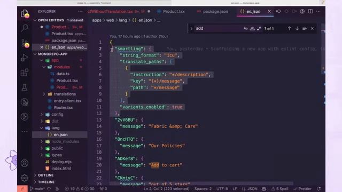
Task: Switch to the en.json tab
Action: (255, 11)
